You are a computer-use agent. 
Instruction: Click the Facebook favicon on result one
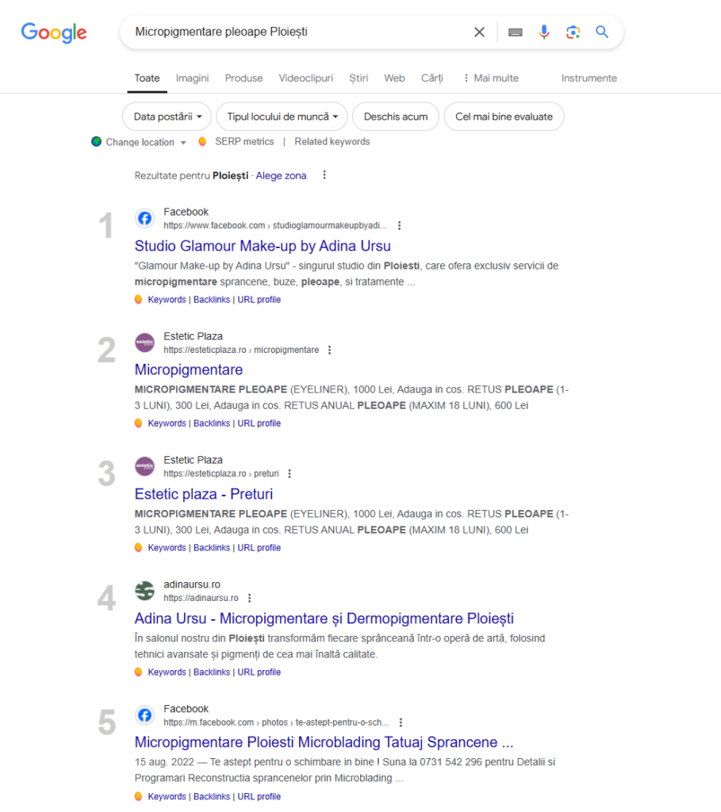click(x=144, y=218)
